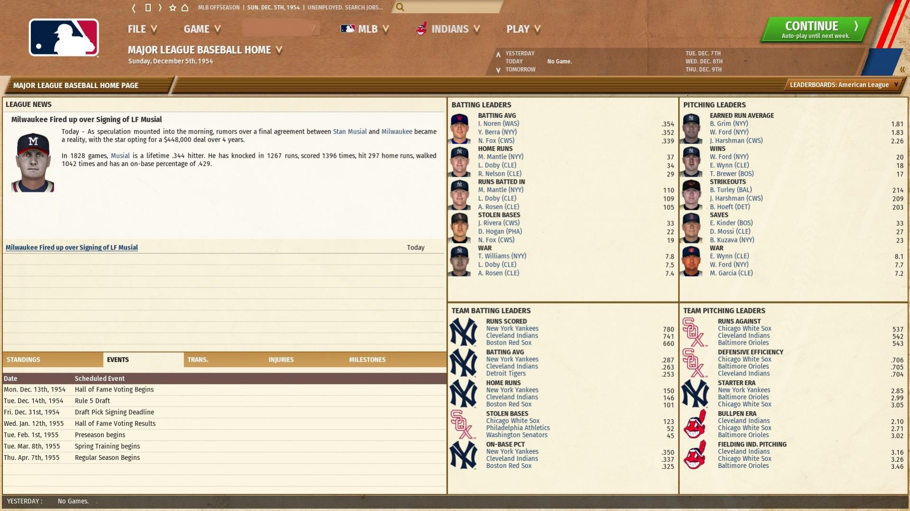The width and height of the screenshot is (910, 511).
Task: Click the page icon between navigation arrows
Action: [x=148, y=8]
